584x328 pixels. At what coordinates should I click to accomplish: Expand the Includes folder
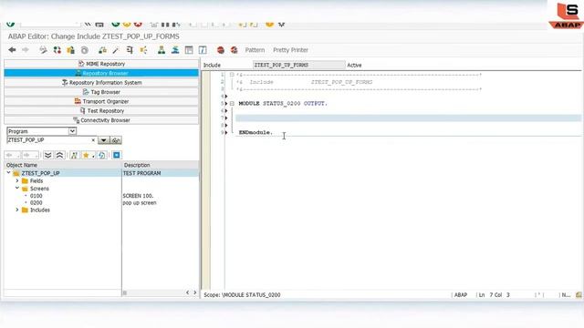(17, 210)
